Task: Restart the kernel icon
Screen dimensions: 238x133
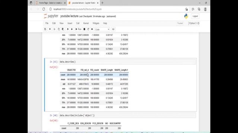Action: click(88, 29)
